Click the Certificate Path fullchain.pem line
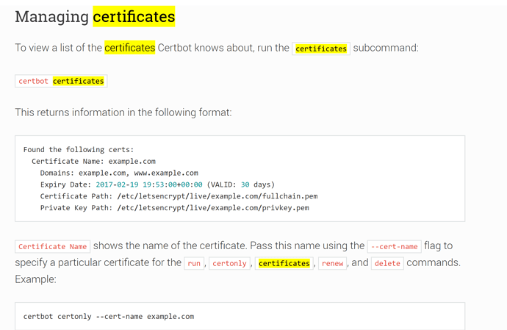The width and height of the screenshot is (507, 330). point(179,196)
